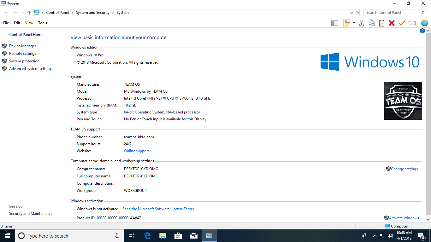431x242 pixels.
Task: Click the Windows 10 Pro edition text
Action: (90, 55)
